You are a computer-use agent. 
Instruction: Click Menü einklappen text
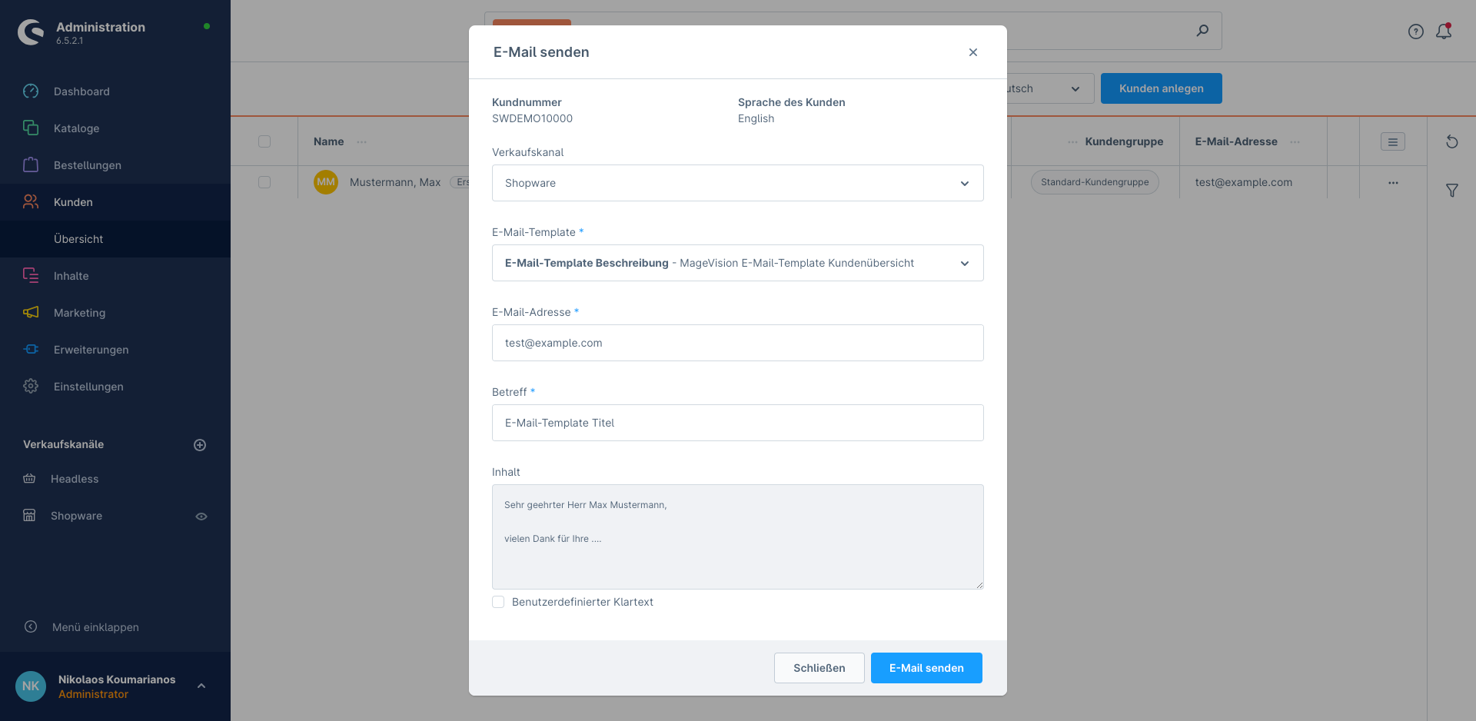[x=95, y=627]
